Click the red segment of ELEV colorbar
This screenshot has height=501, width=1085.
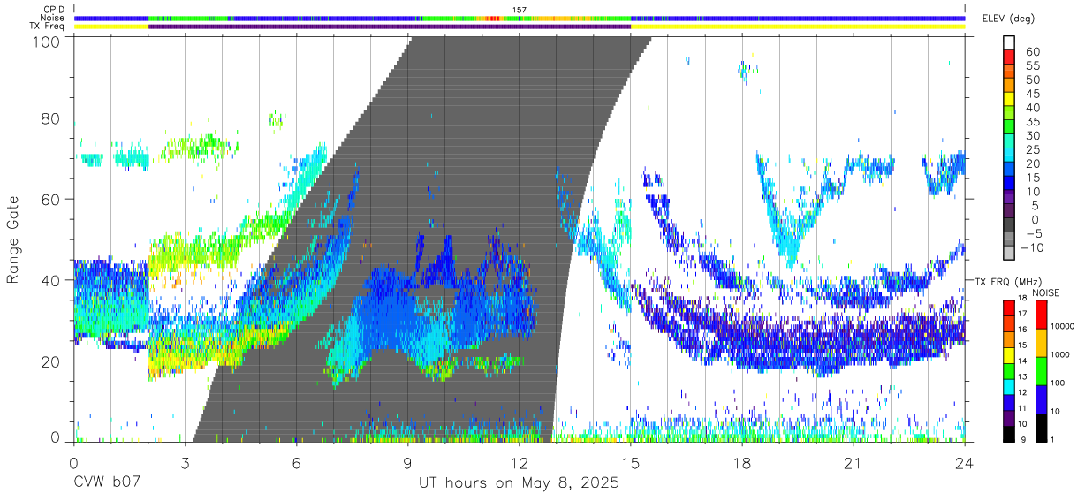1009,56
